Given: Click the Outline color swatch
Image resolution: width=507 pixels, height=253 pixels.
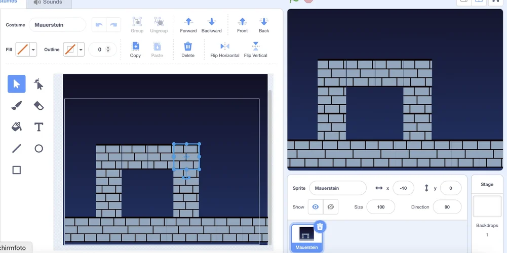Looking at the screenshot, I should pyautogui.click(x=70, y=50).
